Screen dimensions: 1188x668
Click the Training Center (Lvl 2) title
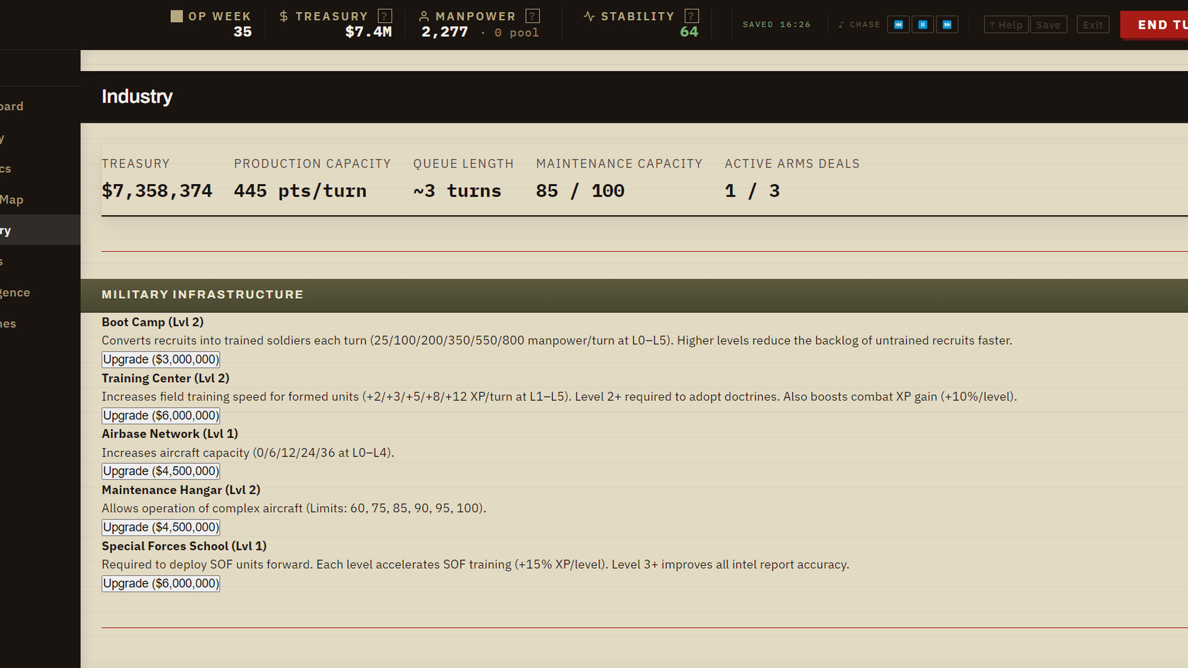click(x=165, y=379)
